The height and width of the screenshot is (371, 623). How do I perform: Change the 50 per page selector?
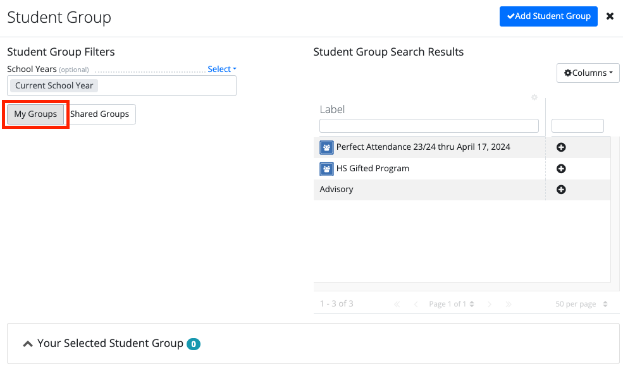(x=580, y=303)
